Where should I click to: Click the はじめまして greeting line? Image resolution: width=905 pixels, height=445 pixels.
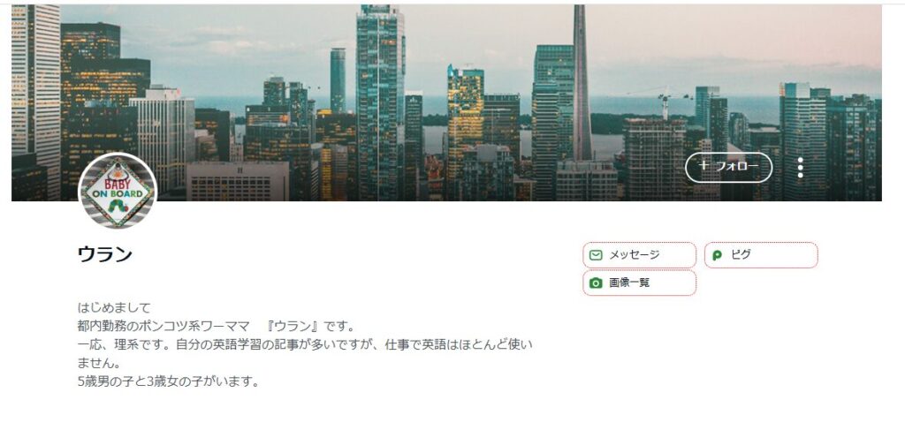click(x=114, y=307)
